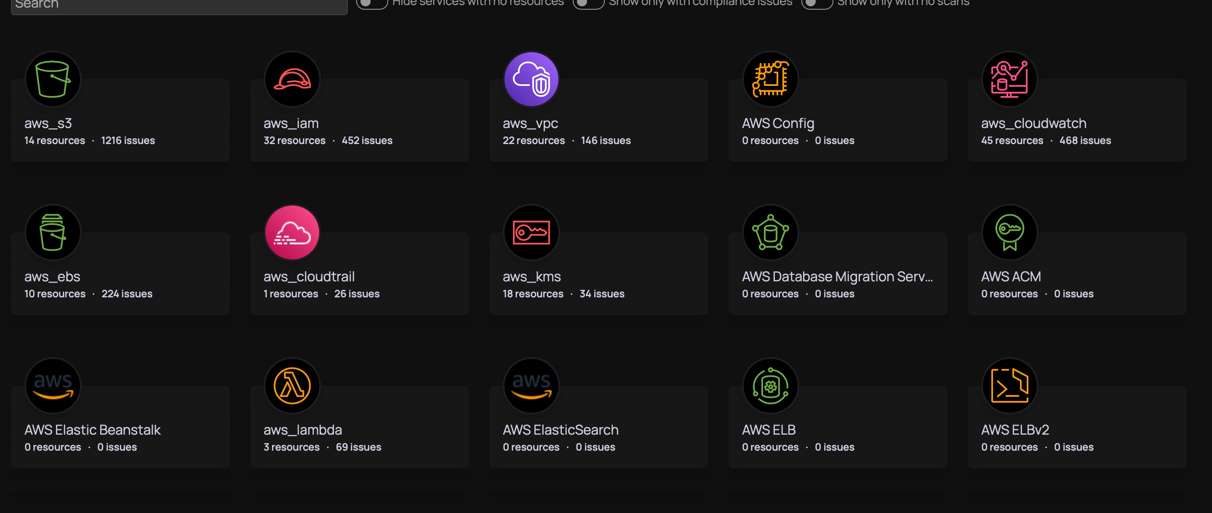Click the aws_vpc cloud shield icon
This screenshot has width=1212, height=513.
coord(531,79)
